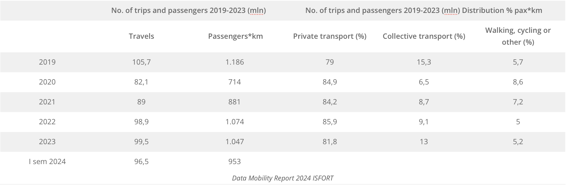Select the Collective transport (%) header
The height and width of the screenshot is (192, 567).
point(424,36)
